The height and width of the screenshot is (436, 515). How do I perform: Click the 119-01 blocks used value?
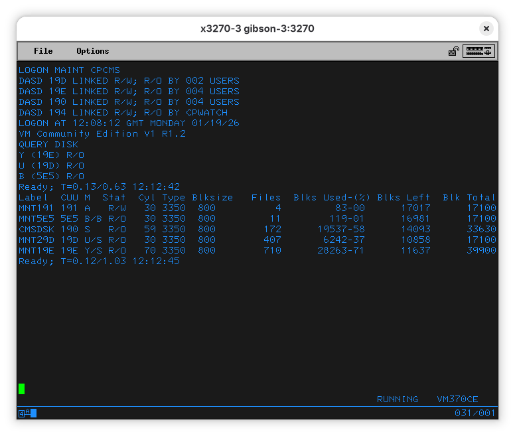(x=347, y=218)
